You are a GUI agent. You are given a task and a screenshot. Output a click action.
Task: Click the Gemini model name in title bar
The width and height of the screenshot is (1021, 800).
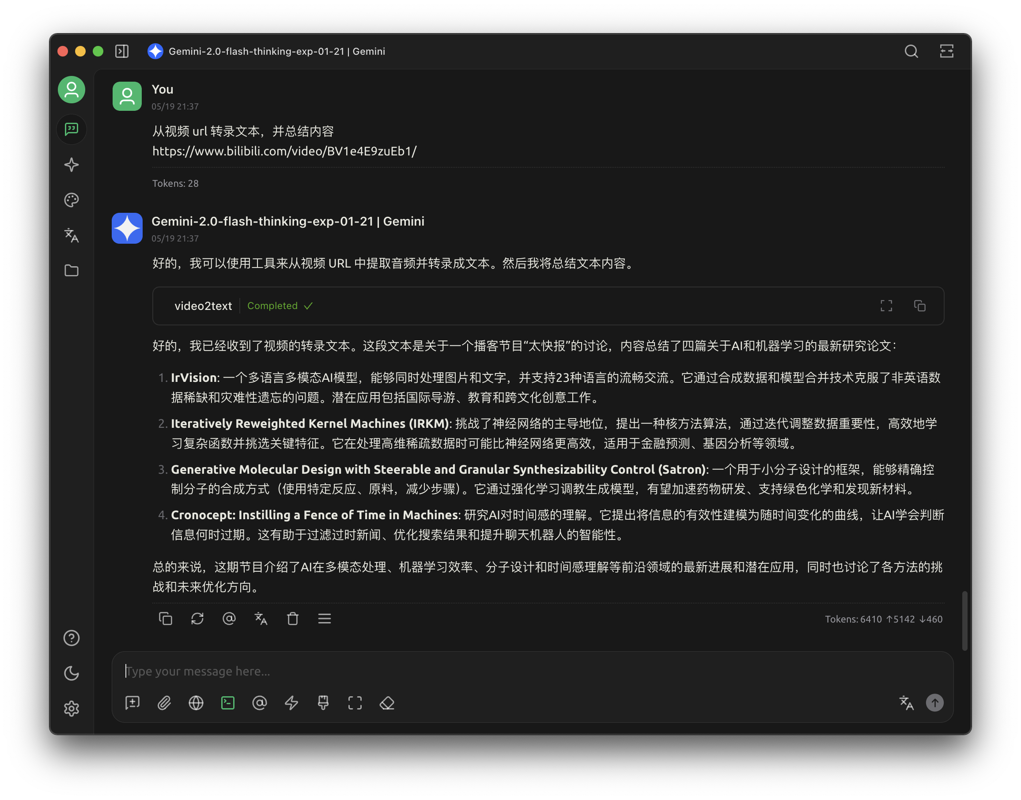pos(277,51)
